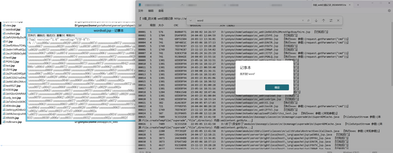Select cmdtest.jsp in the file list

pos(12,34)
